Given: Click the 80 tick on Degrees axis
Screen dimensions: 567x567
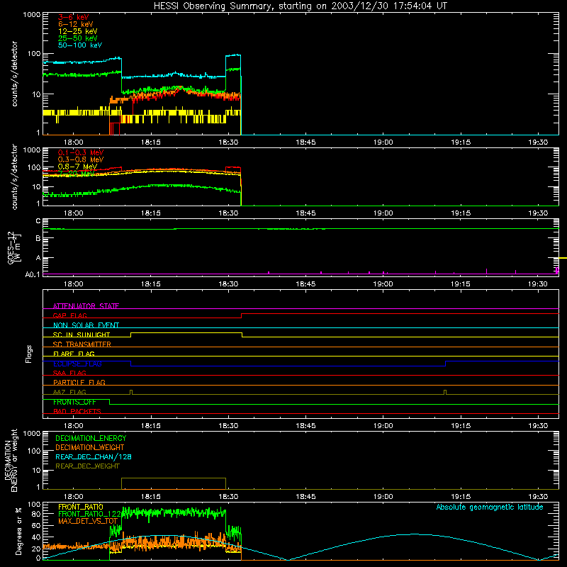Looking at the screenshot, I should click(36, 514).
